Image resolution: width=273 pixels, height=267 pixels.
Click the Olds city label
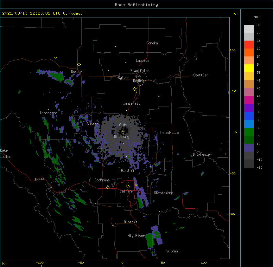[123, 125]
